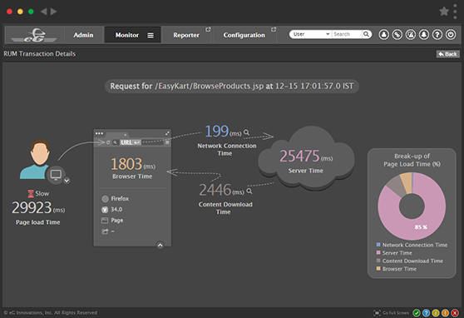Click the Configuration pop-out icon
The image size is (464, 318).
click(274, 29)
